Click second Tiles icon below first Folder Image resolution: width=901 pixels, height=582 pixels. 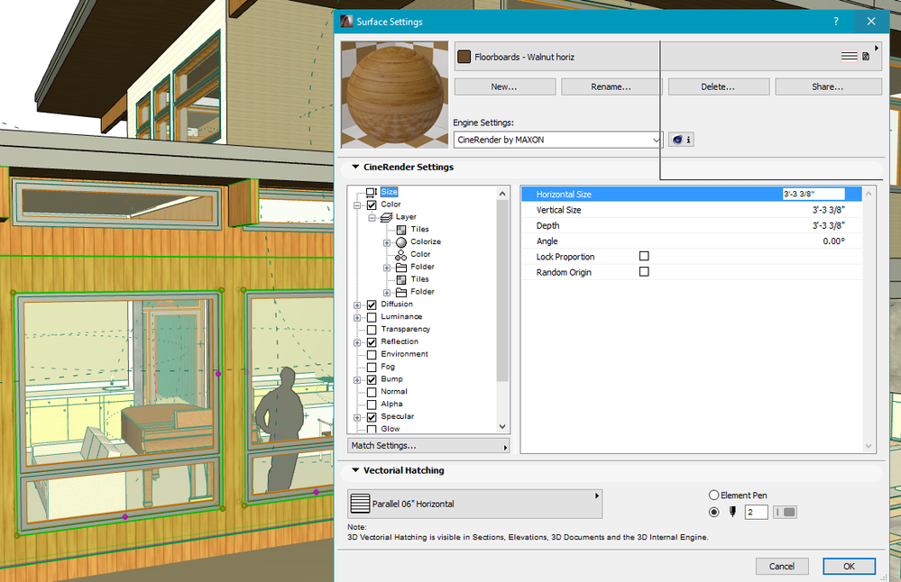[x=401, y=279]
